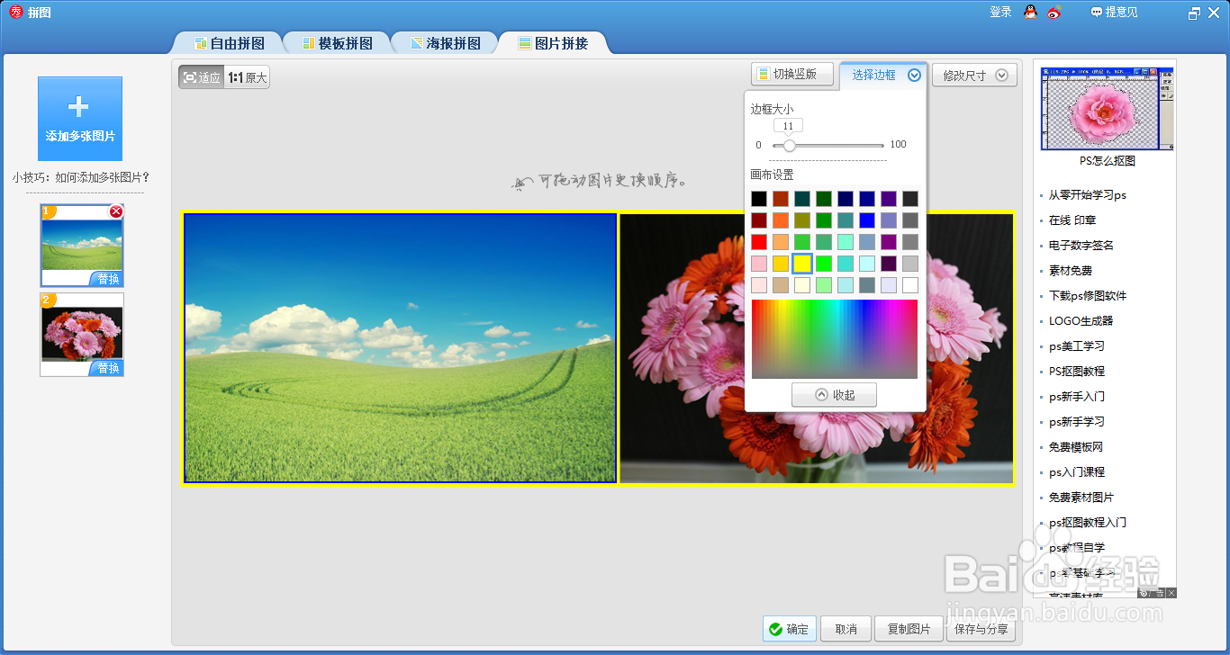Click the Weibo login icon
1230x655 pixels.
pos(1054,12)
